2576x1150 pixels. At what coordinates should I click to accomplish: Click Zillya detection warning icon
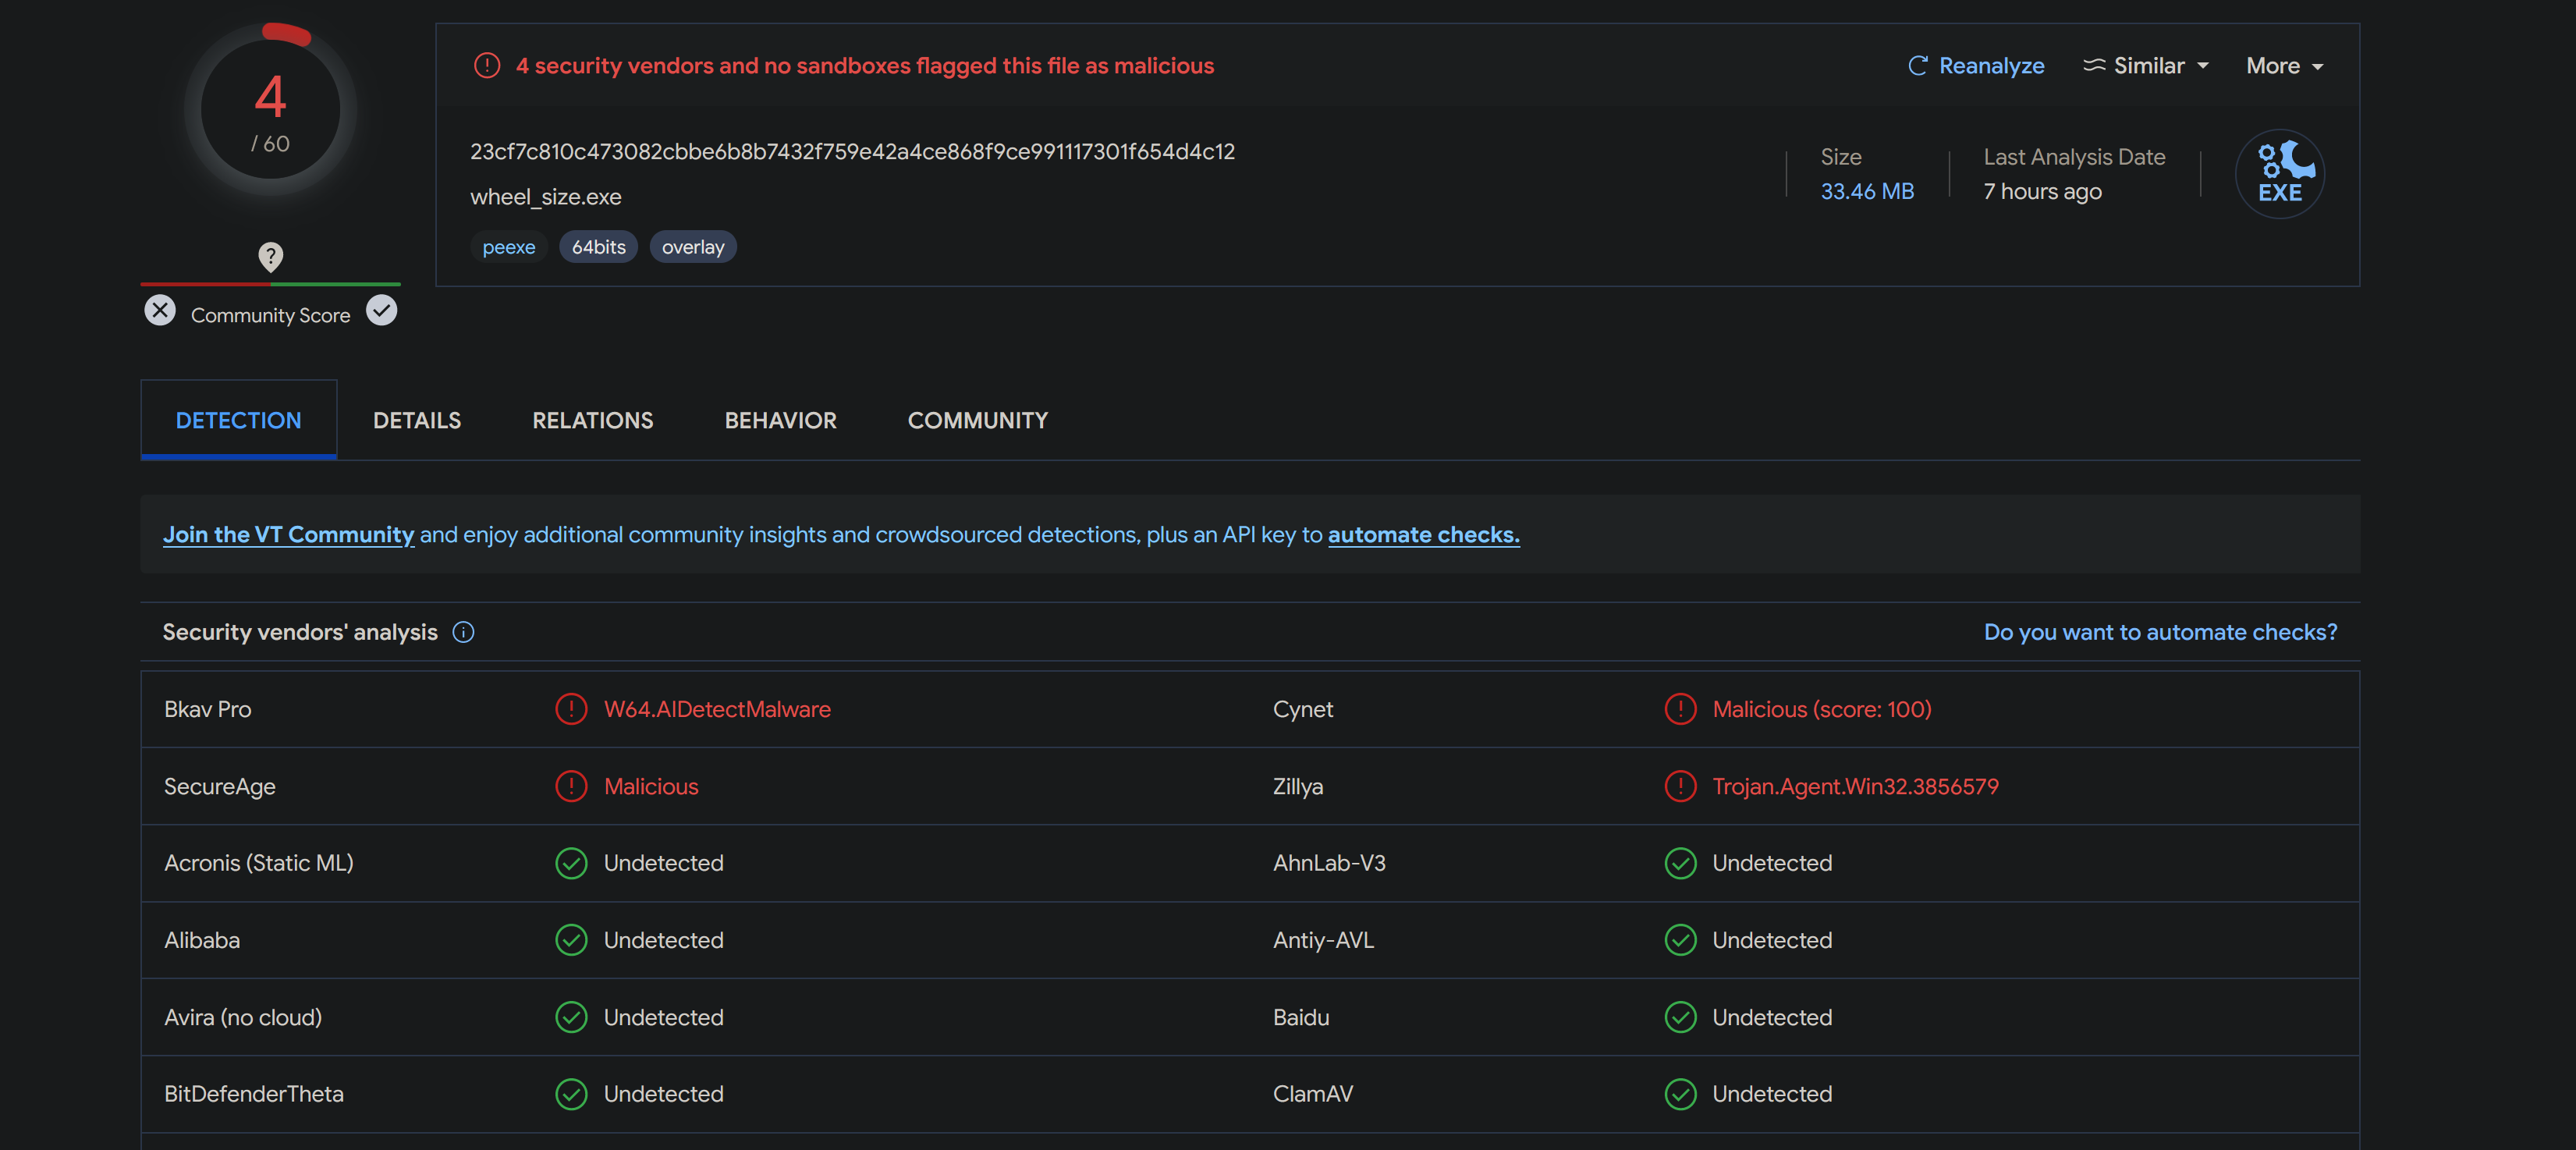[x=1680, y=786]
